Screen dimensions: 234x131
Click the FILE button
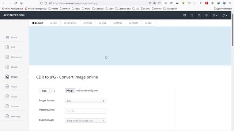tap(44, 91)
